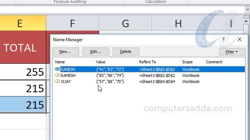Screen dimensions: 250x140
Task: Select the VIJAY name row
Action: (149, 81)
